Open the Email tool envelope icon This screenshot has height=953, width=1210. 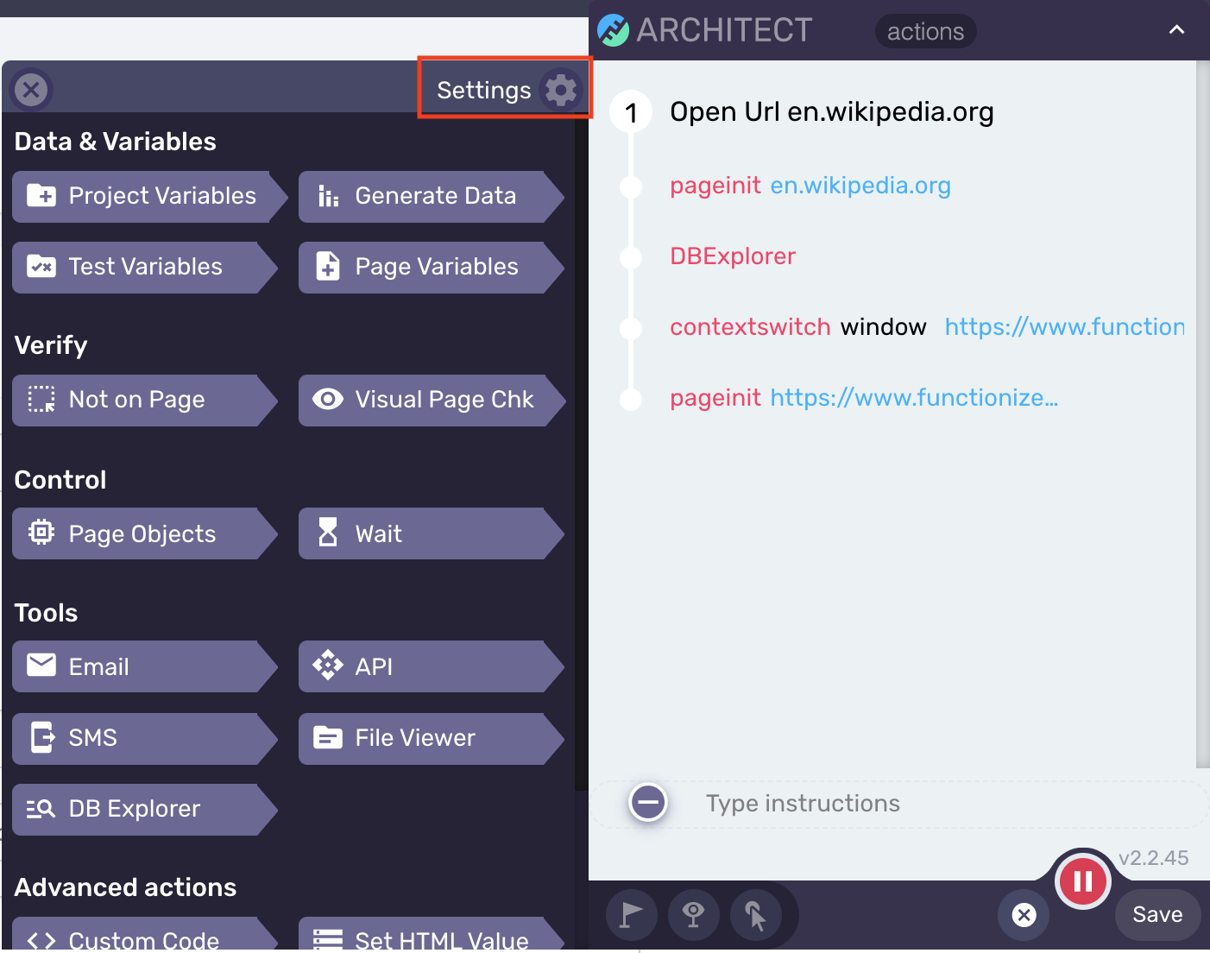pyautogui.click(x=41, y=665)
